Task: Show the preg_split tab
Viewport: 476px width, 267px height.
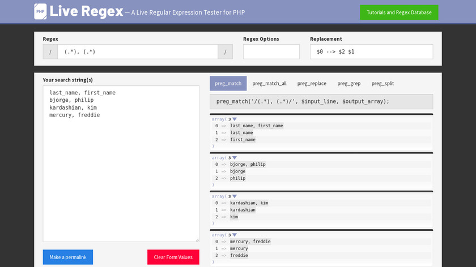Action: coord(382,83)
